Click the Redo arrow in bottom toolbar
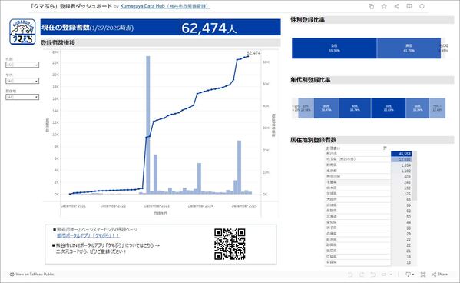 pyautogui.click(x=362, y=275)
